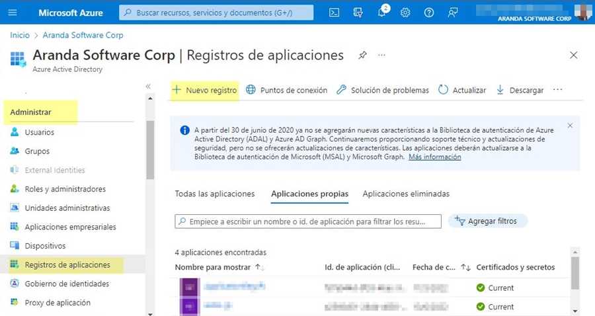Open Dispositivos in the sidebar
The image size is (595, 316).
tap(45, 246)
